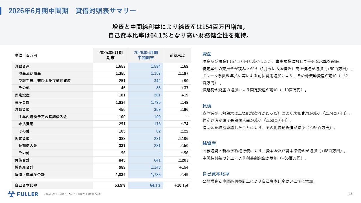Click the +10.1pt change value
Viewport: 361px width, 203px height.
181,186
